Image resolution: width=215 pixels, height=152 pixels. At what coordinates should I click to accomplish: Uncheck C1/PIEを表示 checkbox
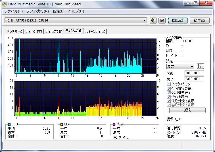click(x=169, y=89)
